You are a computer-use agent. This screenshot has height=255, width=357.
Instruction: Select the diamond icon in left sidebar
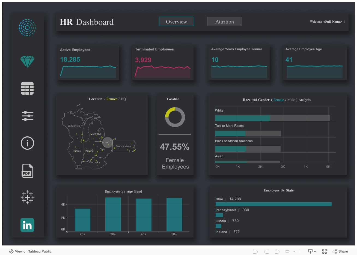(x=27, y=61)
